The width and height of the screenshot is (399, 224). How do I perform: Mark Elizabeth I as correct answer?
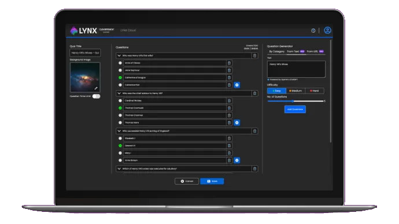point(120,139)
